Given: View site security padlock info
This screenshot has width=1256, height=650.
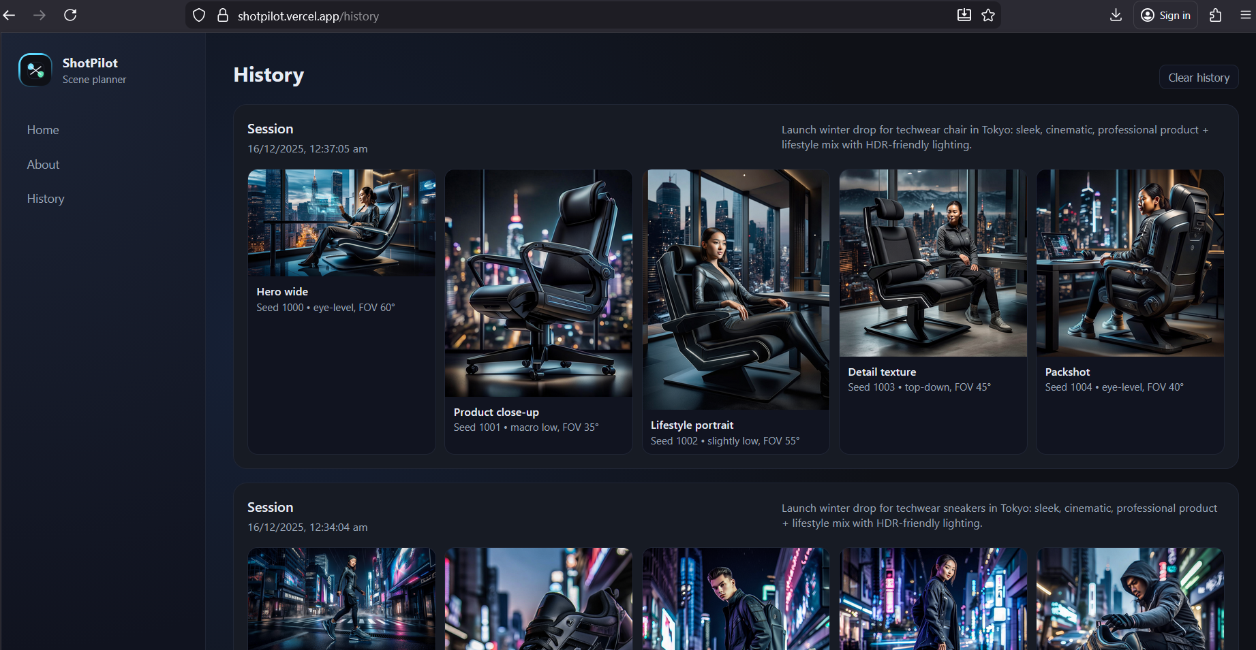Looking at the screenshot, I should click(x=222, y=15).
